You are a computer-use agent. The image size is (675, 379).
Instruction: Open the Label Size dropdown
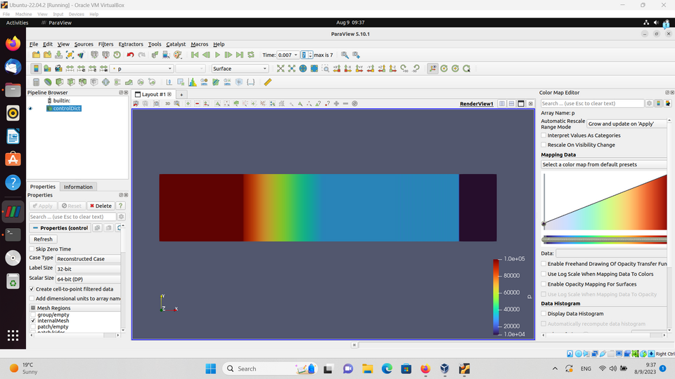coord(88,269)
